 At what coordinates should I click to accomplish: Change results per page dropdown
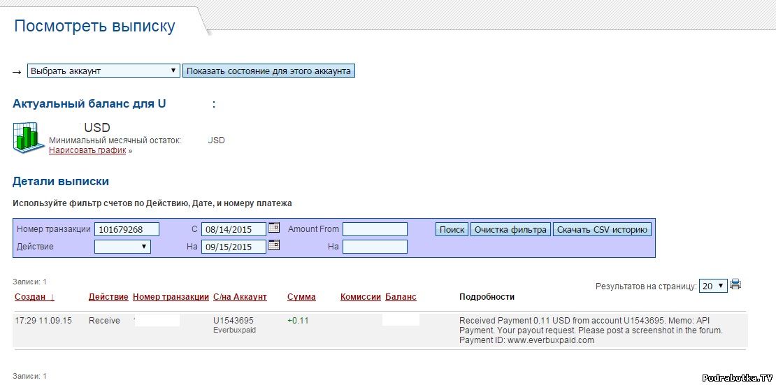(713, 286)
